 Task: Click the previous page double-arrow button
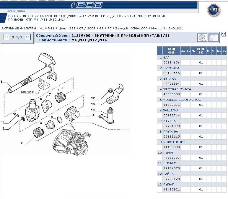tap(6, 37)
